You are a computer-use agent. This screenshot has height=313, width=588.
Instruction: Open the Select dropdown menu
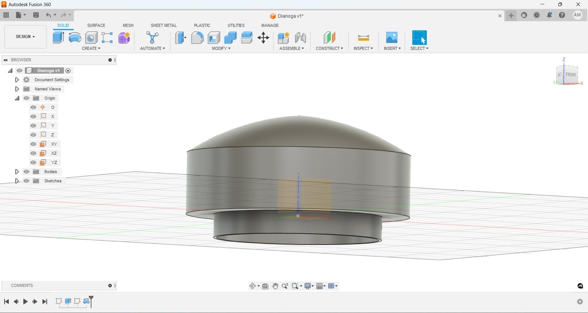419,48
